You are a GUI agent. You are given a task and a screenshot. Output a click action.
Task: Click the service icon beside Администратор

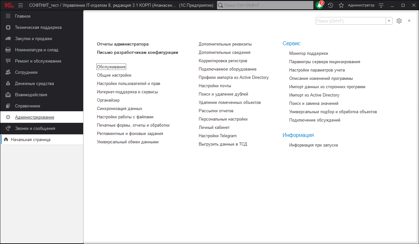(381, 5)
